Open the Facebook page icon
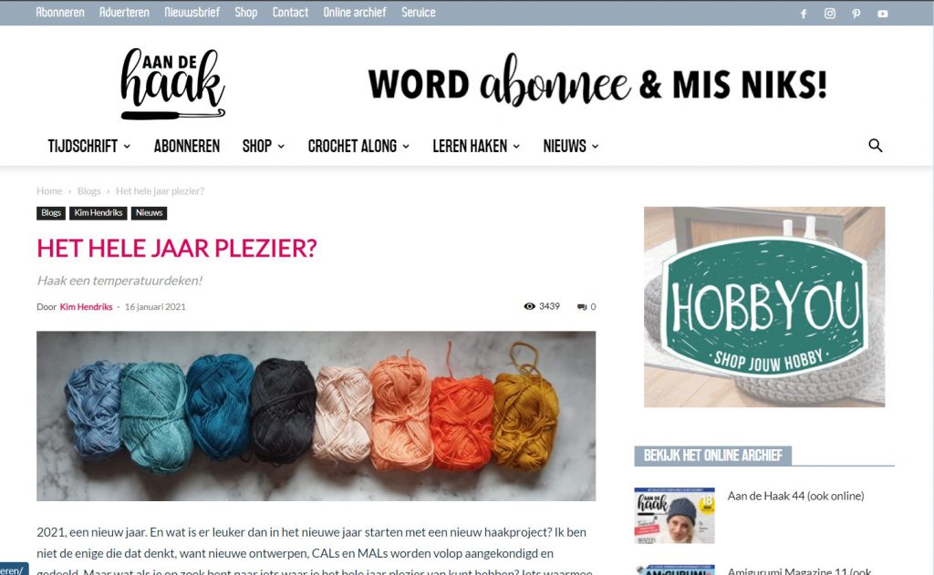 pyautogui.click(x=804, y=13)
